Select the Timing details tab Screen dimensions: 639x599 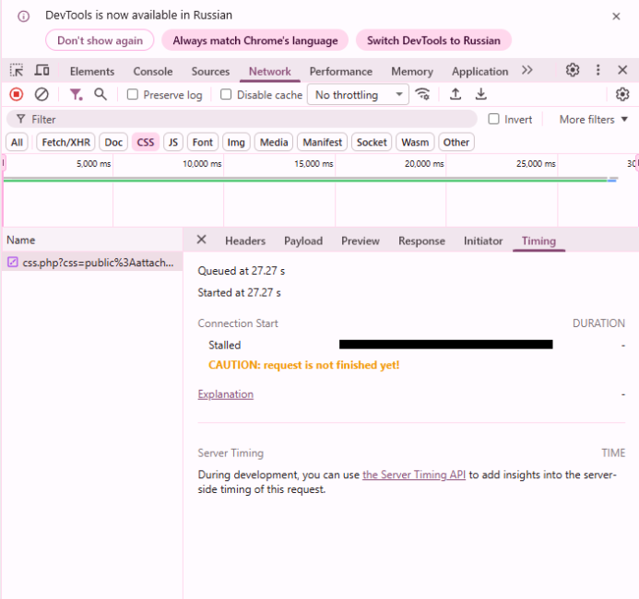pyautogui.click(x=538, y=241)
